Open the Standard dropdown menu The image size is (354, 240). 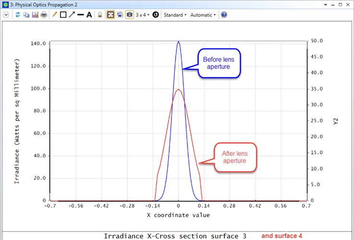click(175, 15)
